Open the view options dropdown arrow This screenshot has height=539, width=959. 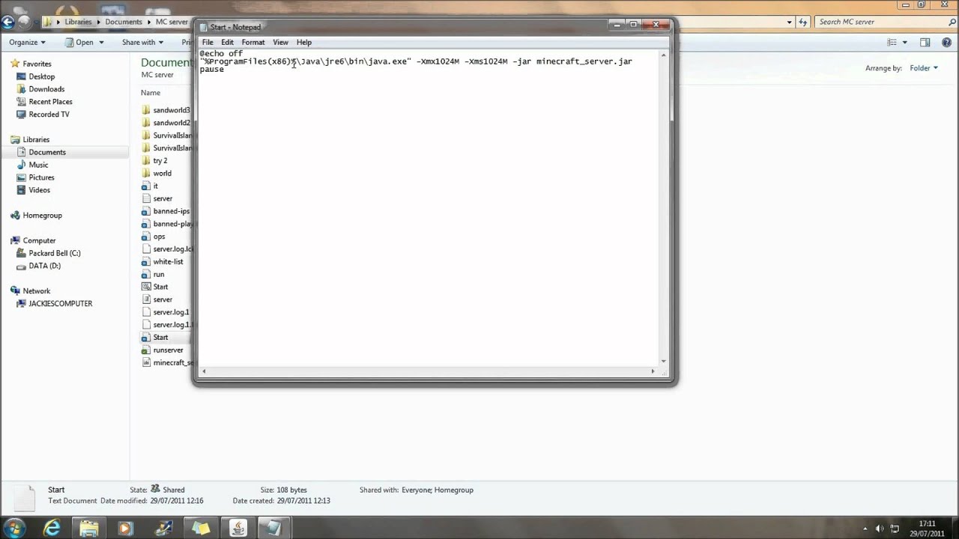[905, 43]
